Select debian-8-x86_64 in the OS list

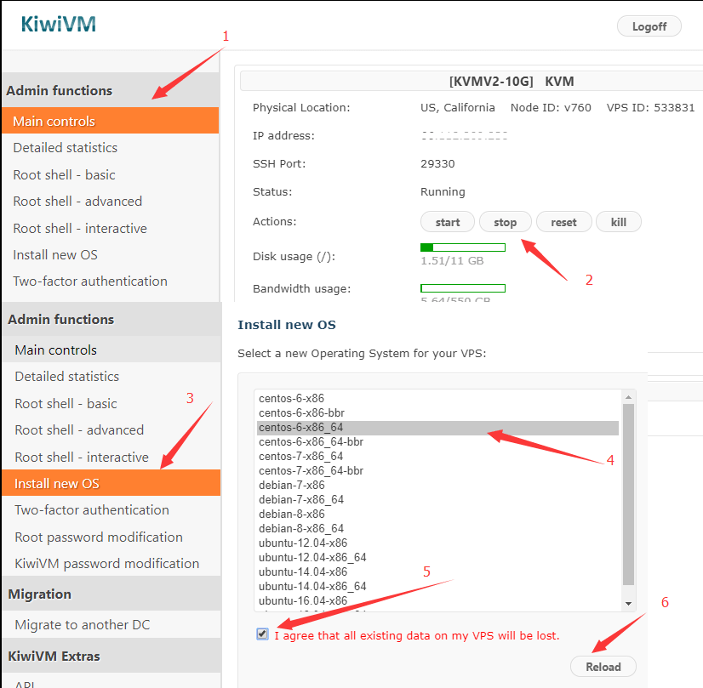[x=437, y=528]
